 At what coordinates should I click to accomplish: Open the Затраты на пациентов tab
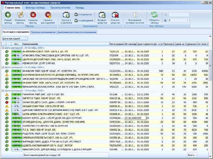pos(43,32)
